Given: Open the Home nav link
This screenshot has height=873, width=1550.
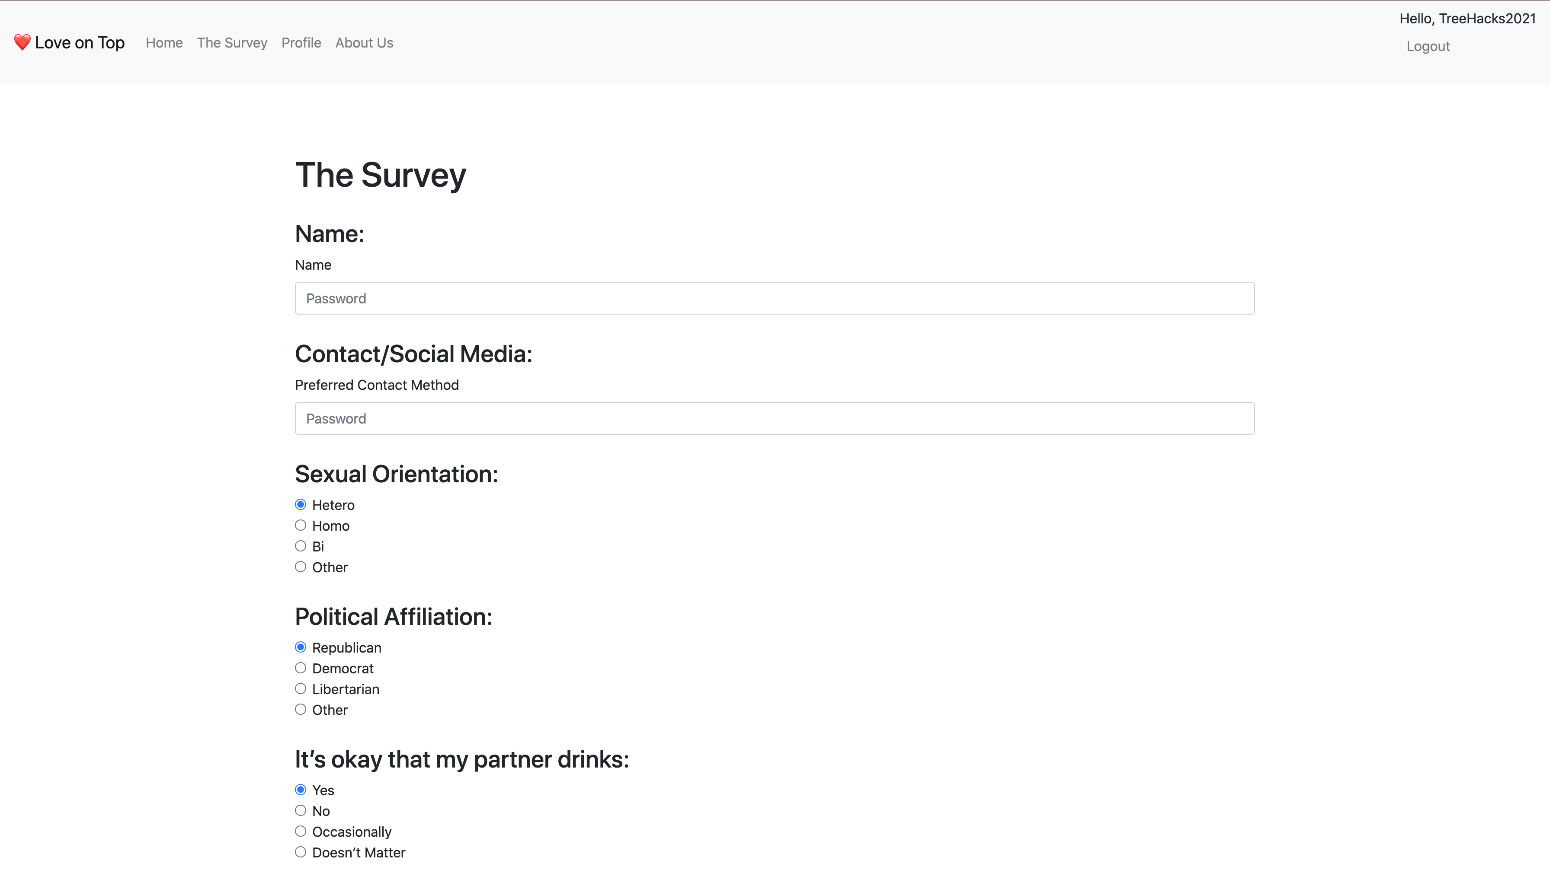Looking at the screenshot, I should pyautogui.click(x=163, y=43).
